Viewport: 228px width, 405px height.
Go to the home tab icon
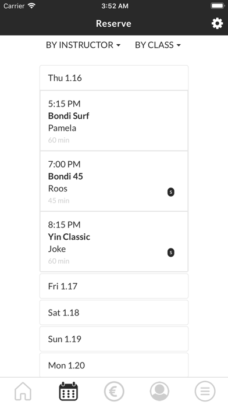[23, 391]
